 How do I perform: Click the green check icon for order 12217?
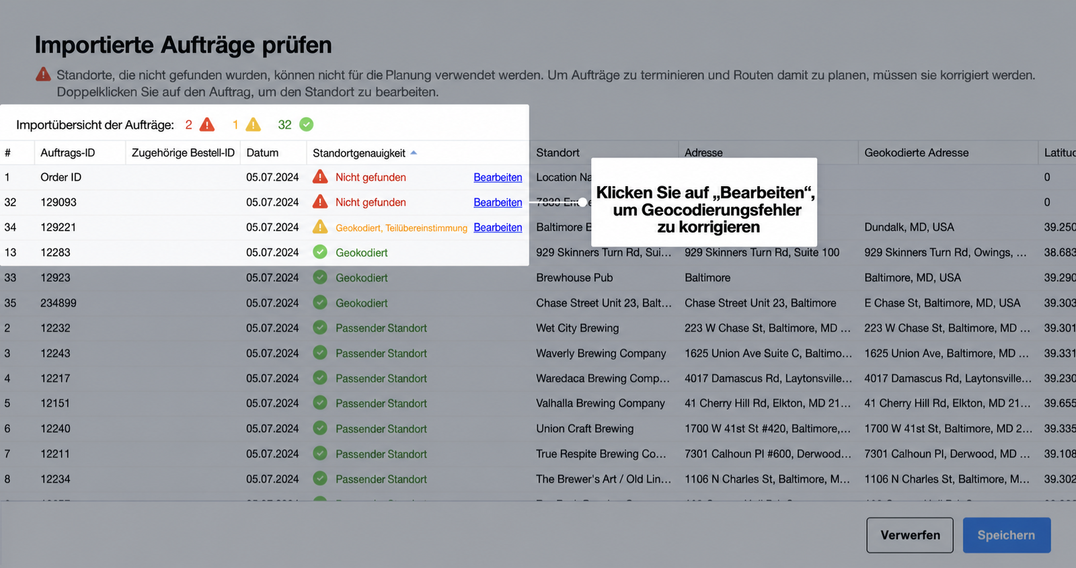pyautogui.click(x=320, y=378)
